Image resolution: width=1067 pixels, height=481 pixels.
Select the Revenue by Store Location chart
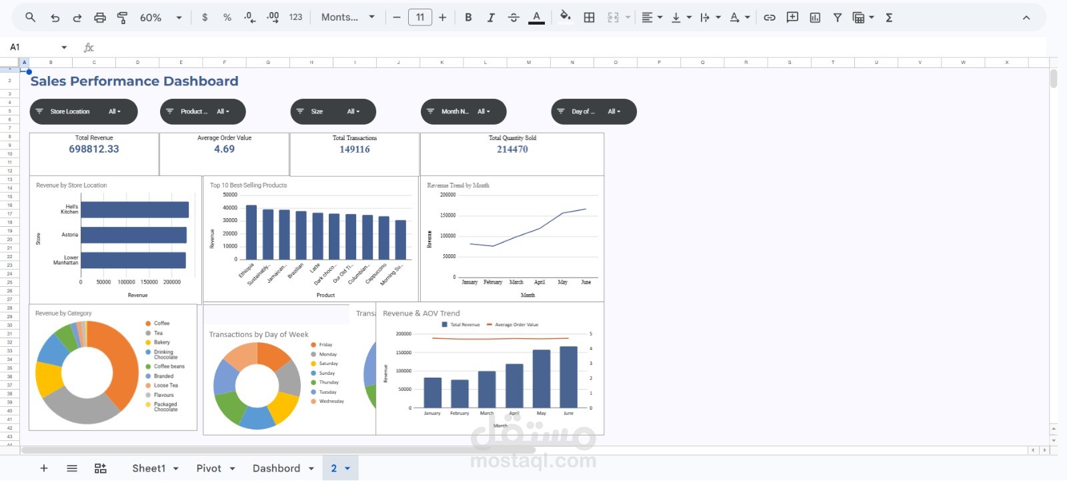point(115,240)
